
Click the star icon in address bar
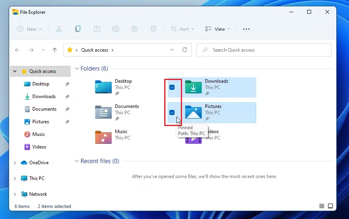(x=69, y=50)
